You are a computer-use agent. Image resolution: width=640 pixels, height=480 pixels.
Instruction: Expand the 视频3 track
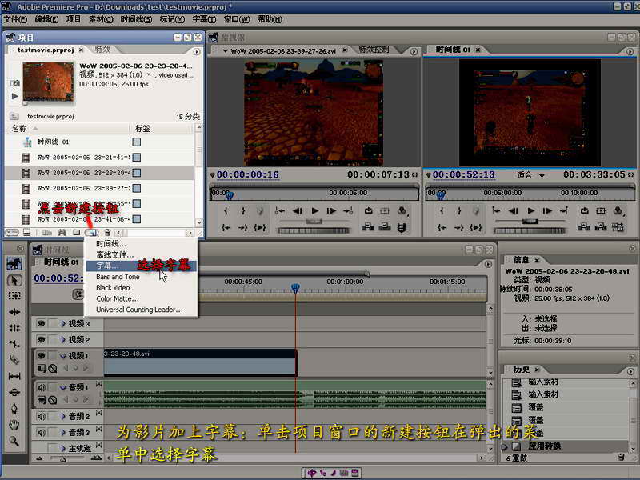click(x=63, y=324)
